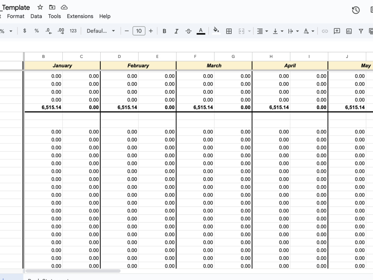Decrease font size with minus
Screen dimensions: 373x280
pos(126,31)
